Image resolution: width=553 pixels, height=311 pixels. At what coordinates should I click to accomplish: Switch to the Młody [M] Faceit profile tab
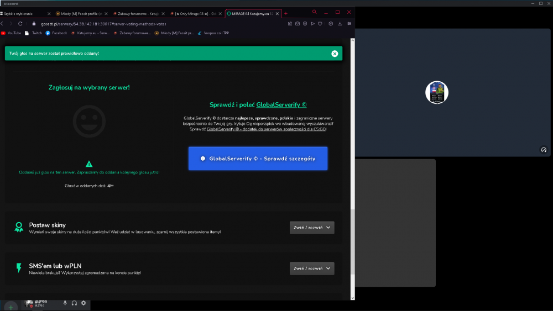[x=81, y=14]
